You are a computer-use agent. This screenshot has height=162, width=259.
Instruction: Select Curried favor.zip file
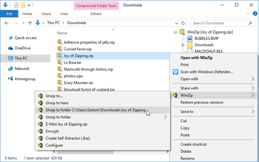[x=77, y=49]
